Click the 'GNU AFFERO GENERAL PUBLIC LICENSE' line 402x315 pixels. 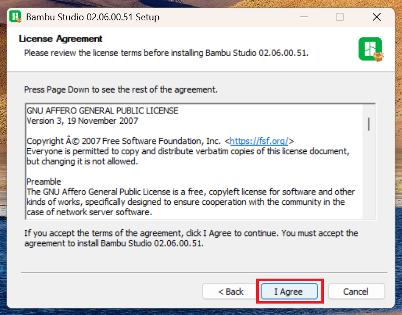click(102, 111)
